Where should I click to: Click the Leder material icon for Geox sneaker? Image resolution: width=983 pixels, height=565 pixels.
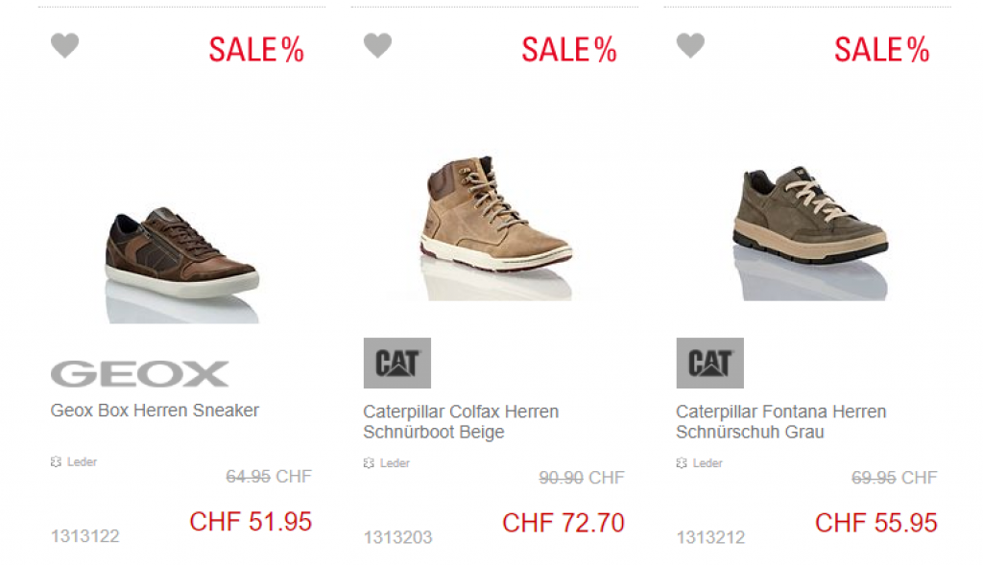coord(56,462)
